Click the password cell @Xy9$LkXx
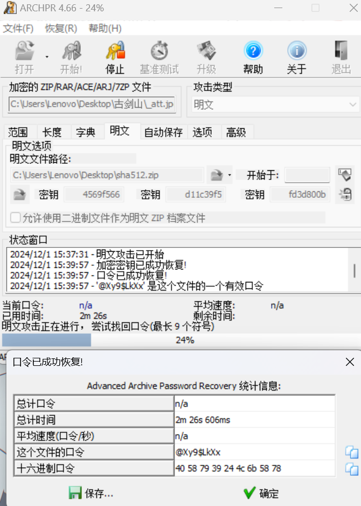The width and height of the screenshot is (361, 506). coord(255,452)
